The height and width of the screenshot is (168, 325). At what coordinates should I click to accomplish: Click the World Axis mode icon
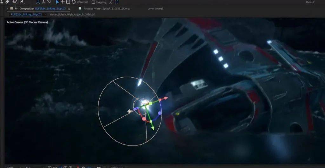(43, 2)
